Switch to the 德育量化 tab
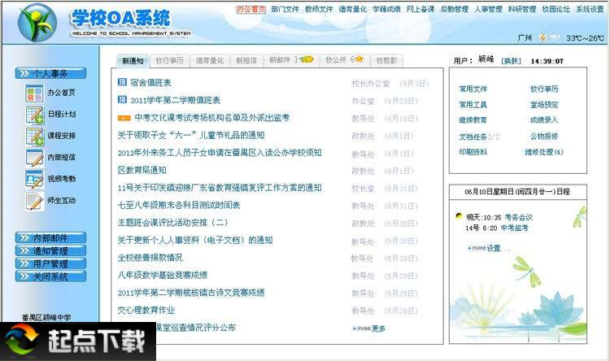 210,61
